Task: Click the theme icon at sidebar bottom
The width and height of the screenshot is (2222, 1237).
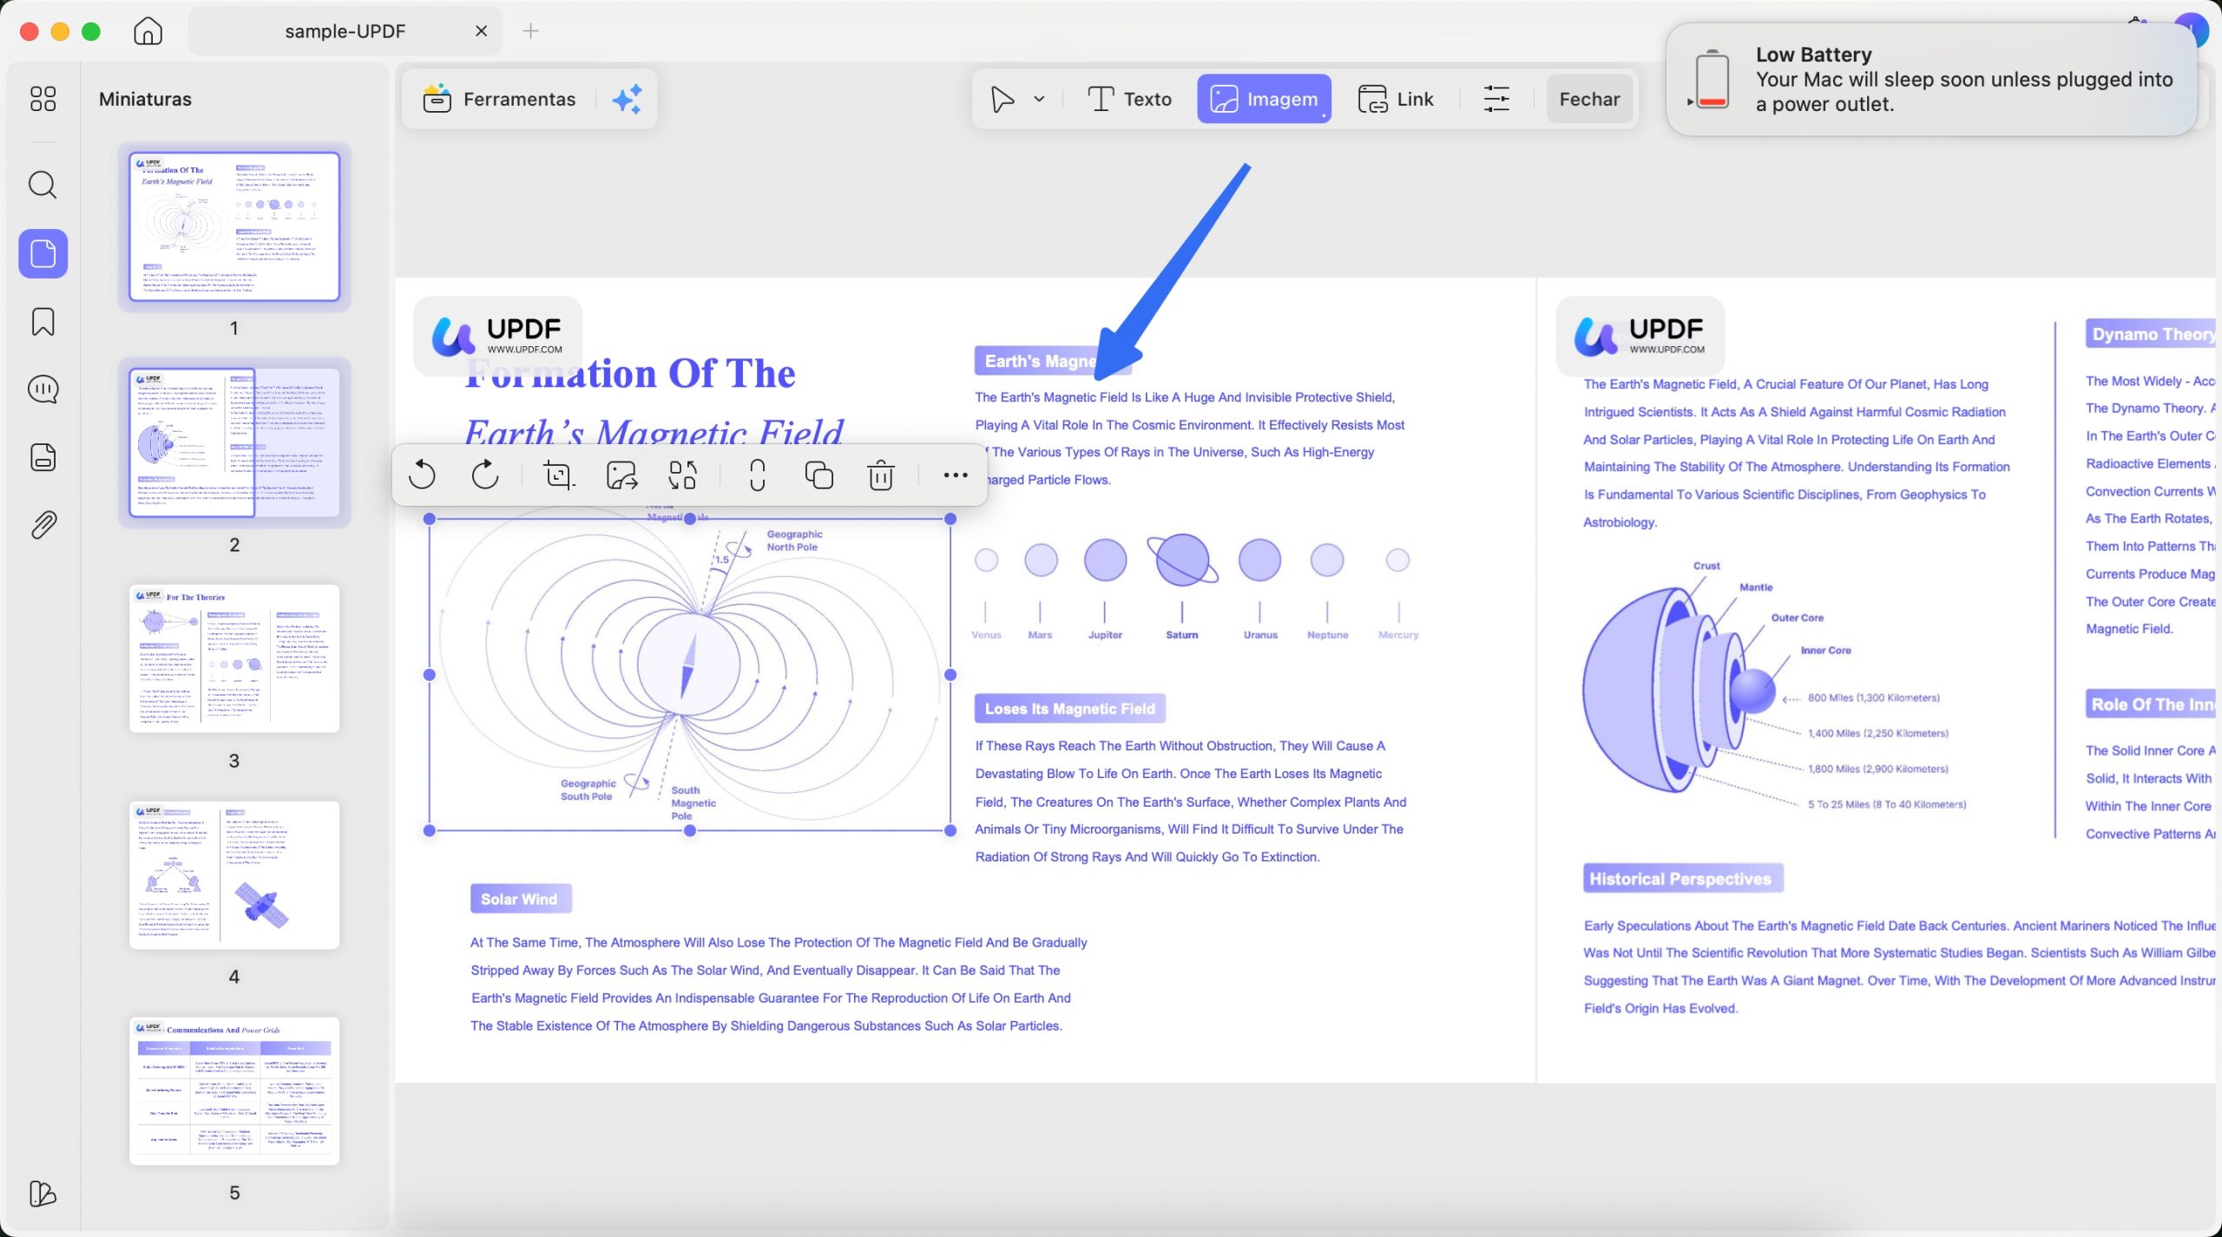Action: coord(43,1194)
